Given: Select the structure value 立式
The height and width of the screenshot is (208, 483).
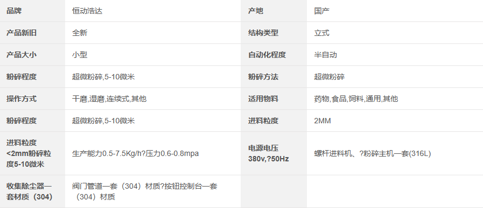Looking at the screenshot, I should tap(322, 33).
